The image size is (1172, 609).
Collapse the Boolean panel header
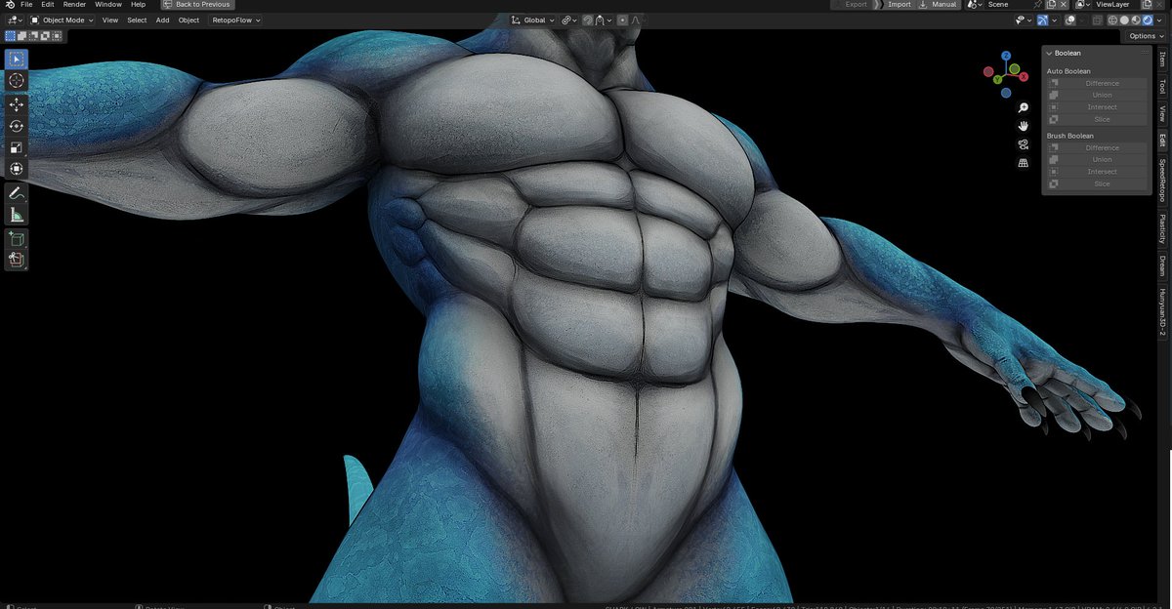click(x=1065, y=53)
